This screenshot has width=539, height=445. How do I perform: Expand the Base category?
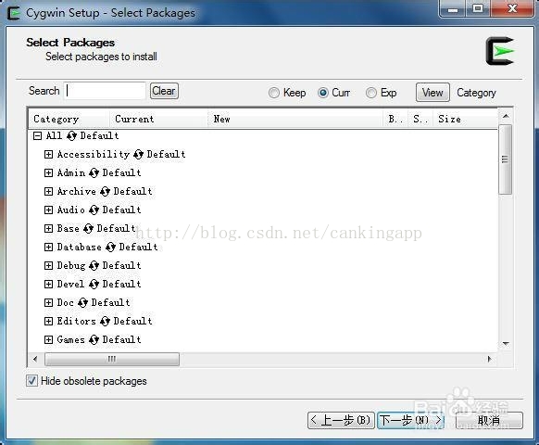tap(48, 228)
